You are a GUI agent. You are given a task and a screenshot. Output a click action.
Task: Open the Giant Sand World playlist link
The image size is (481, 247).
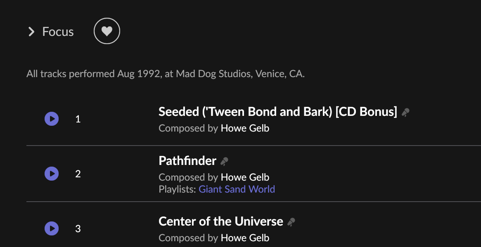[x=237, y=189]
